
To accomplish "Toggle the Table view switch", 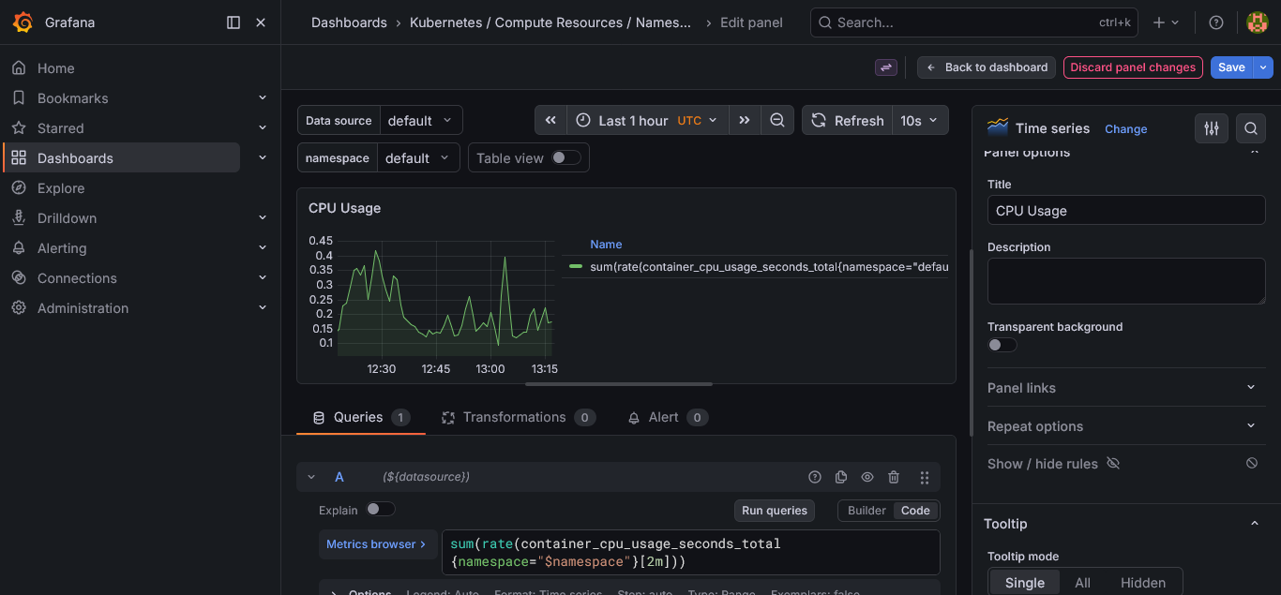I will click(x=566, y=157).
